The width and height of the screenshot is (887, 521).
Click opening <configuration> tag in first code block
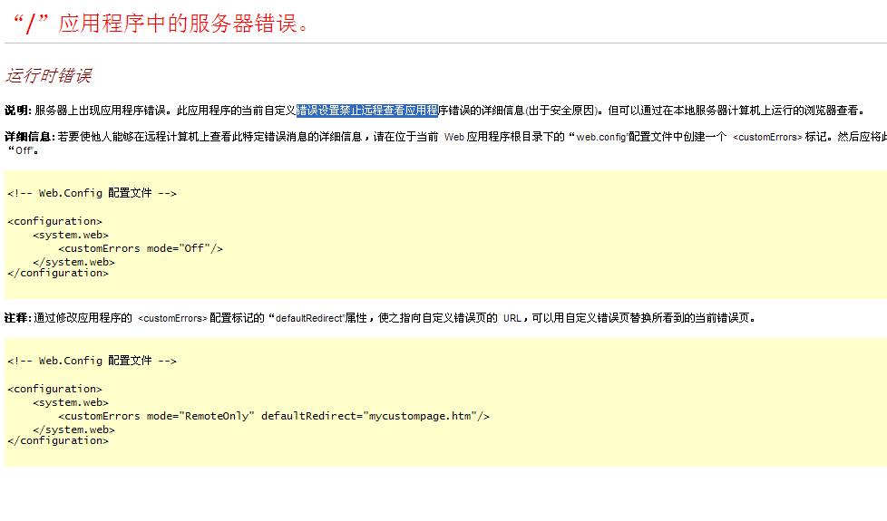click(54, 221)
